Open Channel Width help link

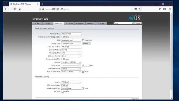tap(60, 50)
